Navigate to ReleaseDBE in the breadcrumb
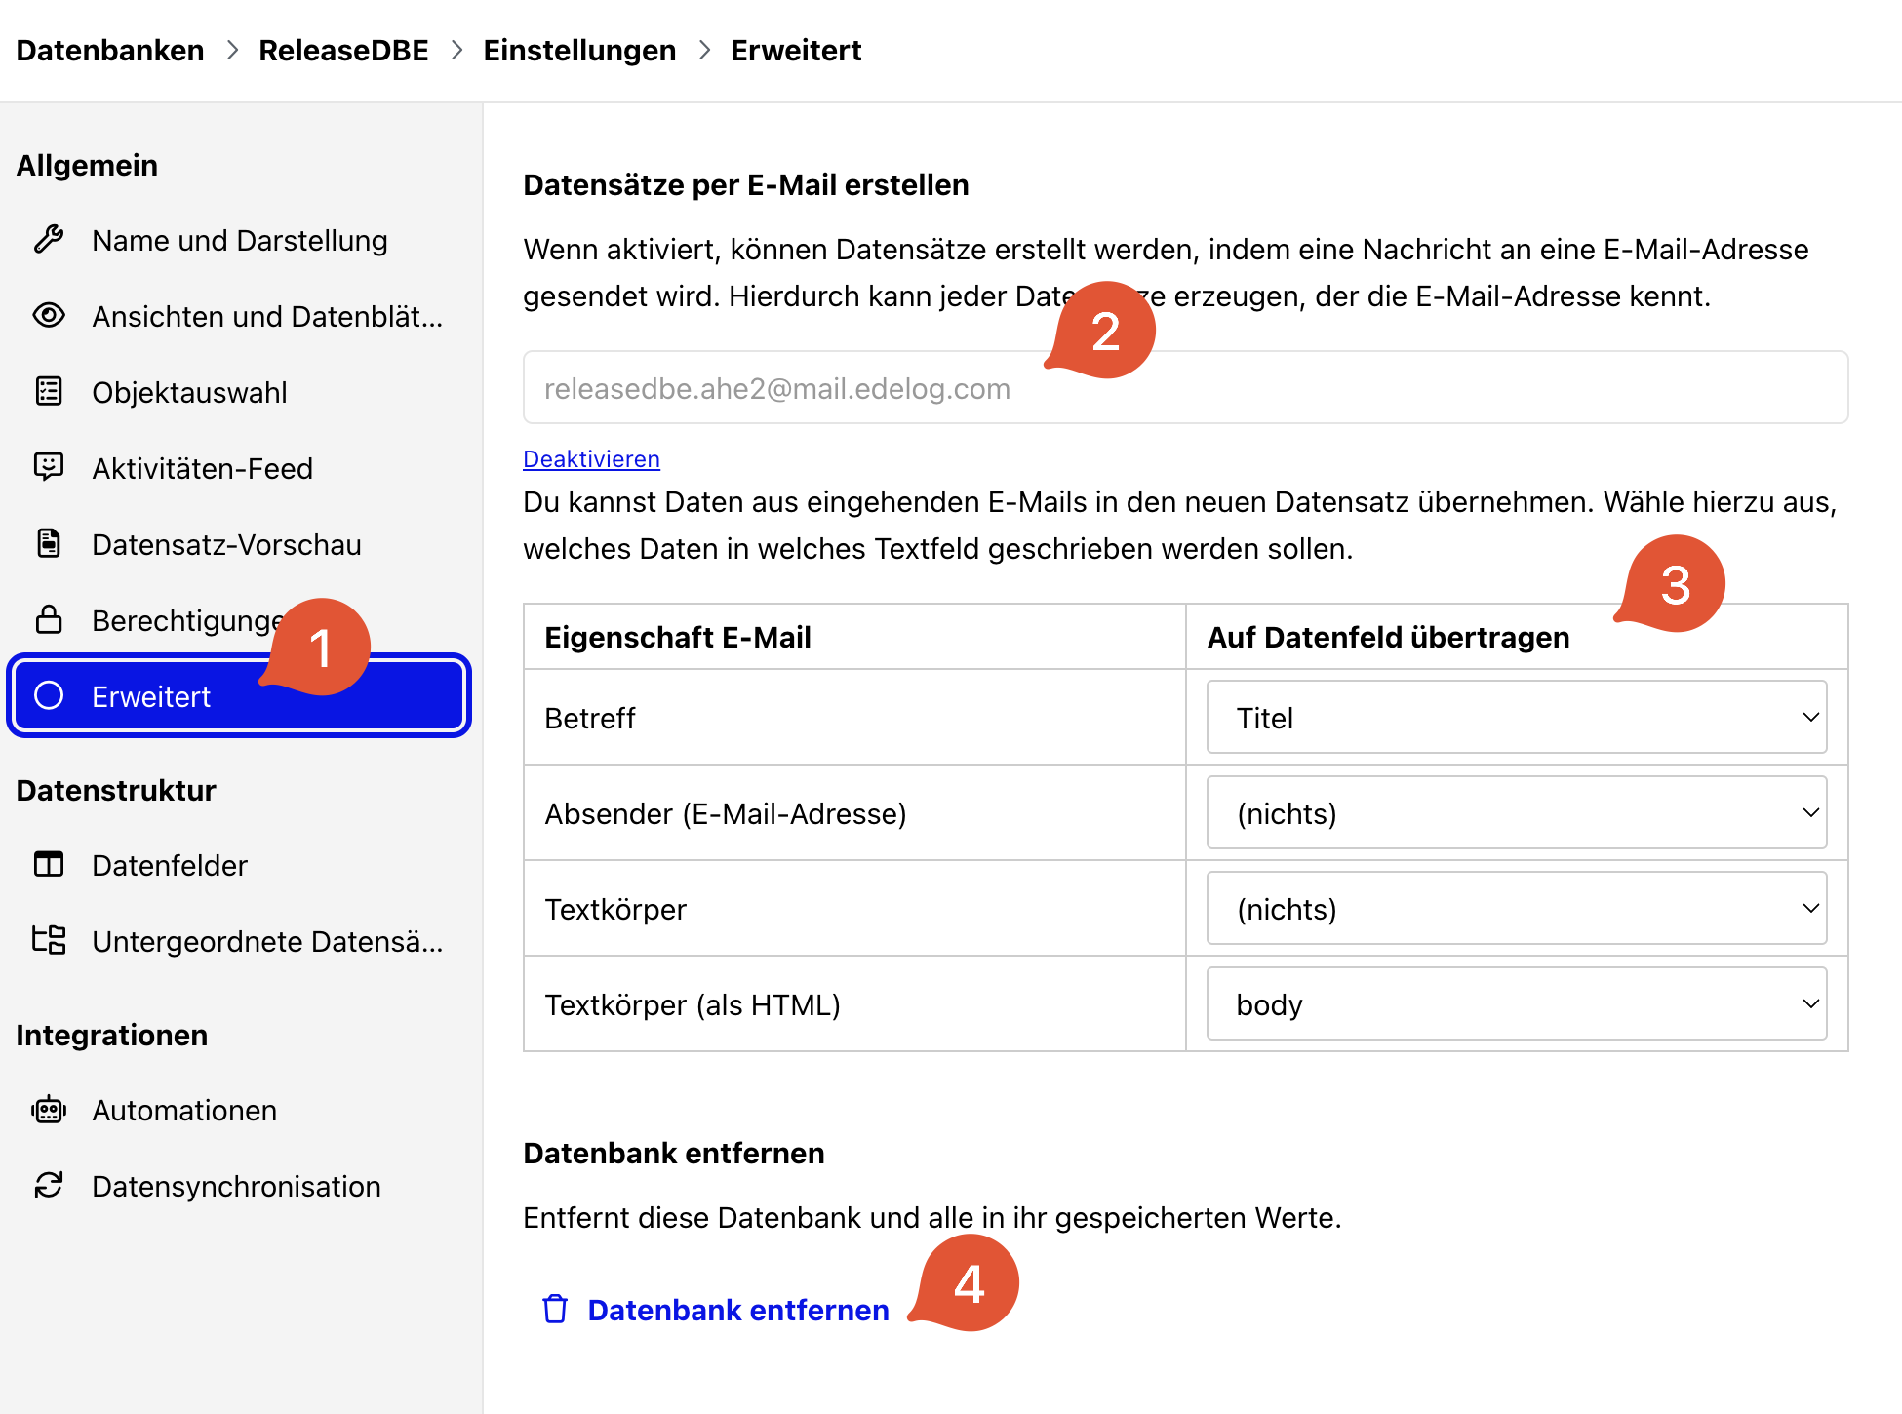Screen dimensions: 1902x1414 click(x=343, y=50)
